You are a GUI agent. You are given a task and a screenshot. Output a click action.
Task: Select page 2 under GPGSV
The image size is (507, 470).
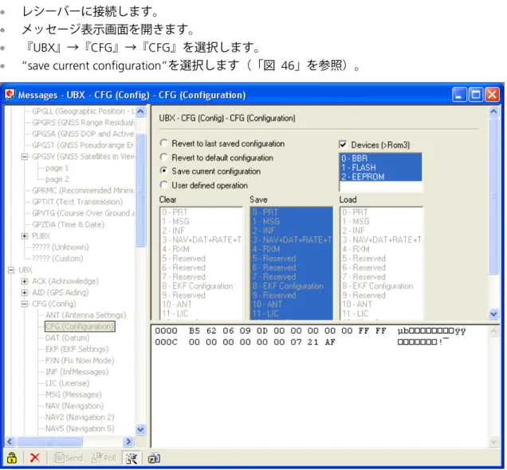tap(57, 180)
